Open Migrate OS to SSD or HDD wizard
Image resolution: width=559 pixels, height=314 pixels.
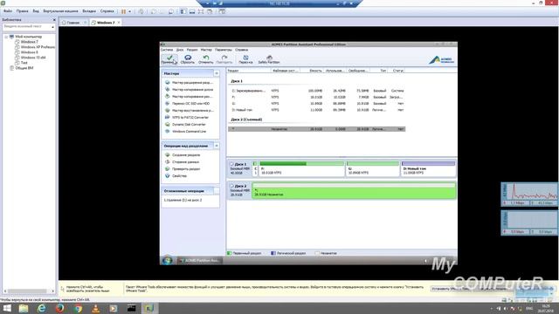pyautogui.click(x=188, y=104)
